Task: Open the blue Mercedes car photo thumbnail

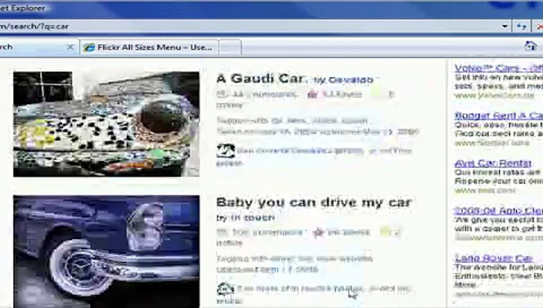Action: click(x=106, y=252)
